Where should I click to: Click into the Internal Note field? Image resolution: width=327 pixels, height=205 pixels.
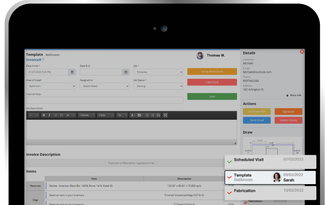click(x=105, y=100)
